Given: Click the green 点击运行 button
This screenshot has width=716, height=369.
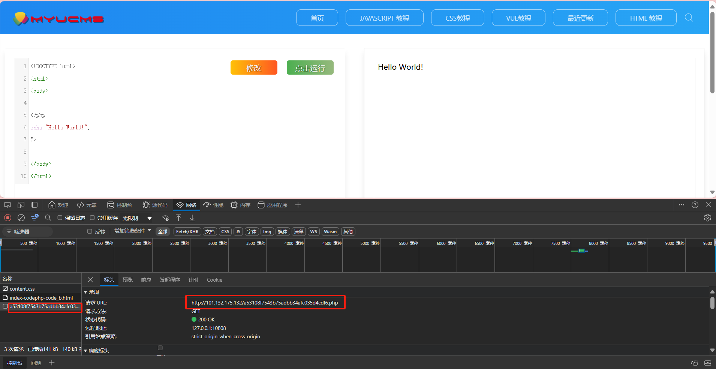Looking at the screenshot, I should [310, 67].
